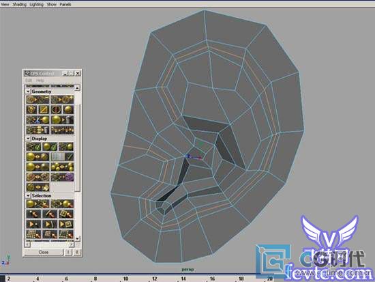Collapse the Selection section

click(28, 195)
